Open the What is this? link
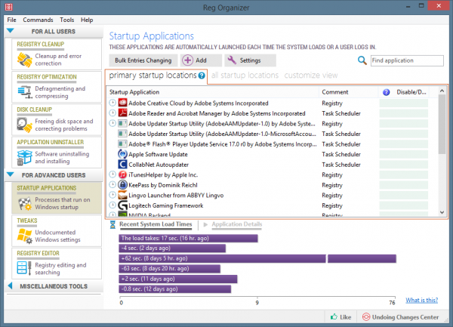Image resolution: width=453 pixels, height=327 pixels. pos(421,300)
